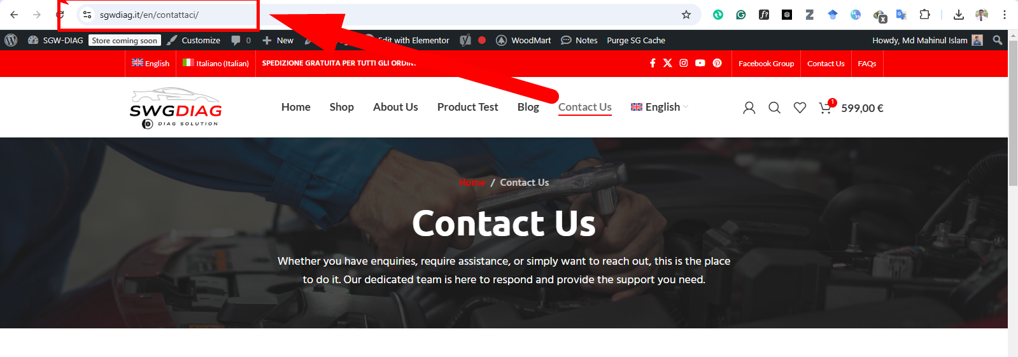Click the Purge SG Cache button
This screenshot has height=357, width=1018.
[x=636, y=40]
